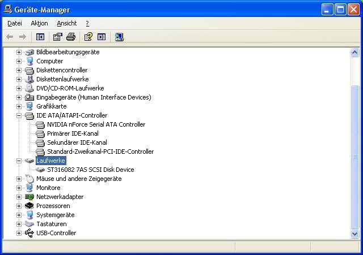This screenshot has width=363, height=255.
Task: Click the Diskettenlaufwerke floppy icon
Action: 29,79
